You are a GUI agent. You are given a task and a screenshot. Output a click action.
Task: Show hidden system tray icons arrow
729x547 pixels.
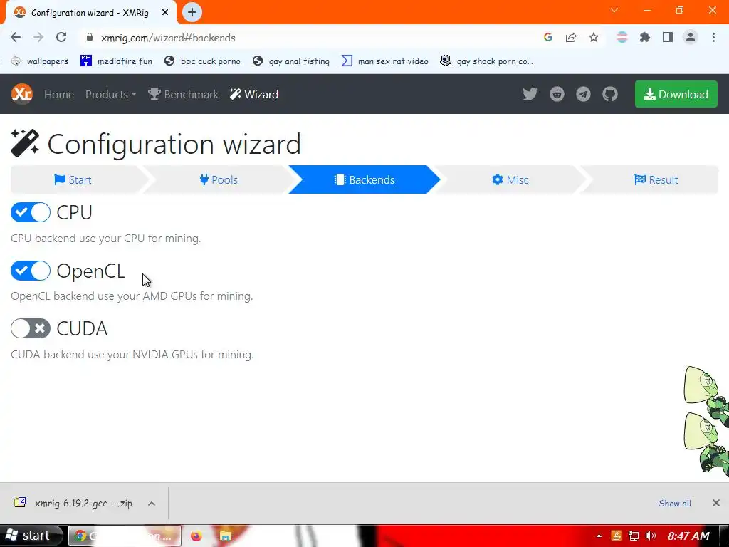[x=599, y=536]
